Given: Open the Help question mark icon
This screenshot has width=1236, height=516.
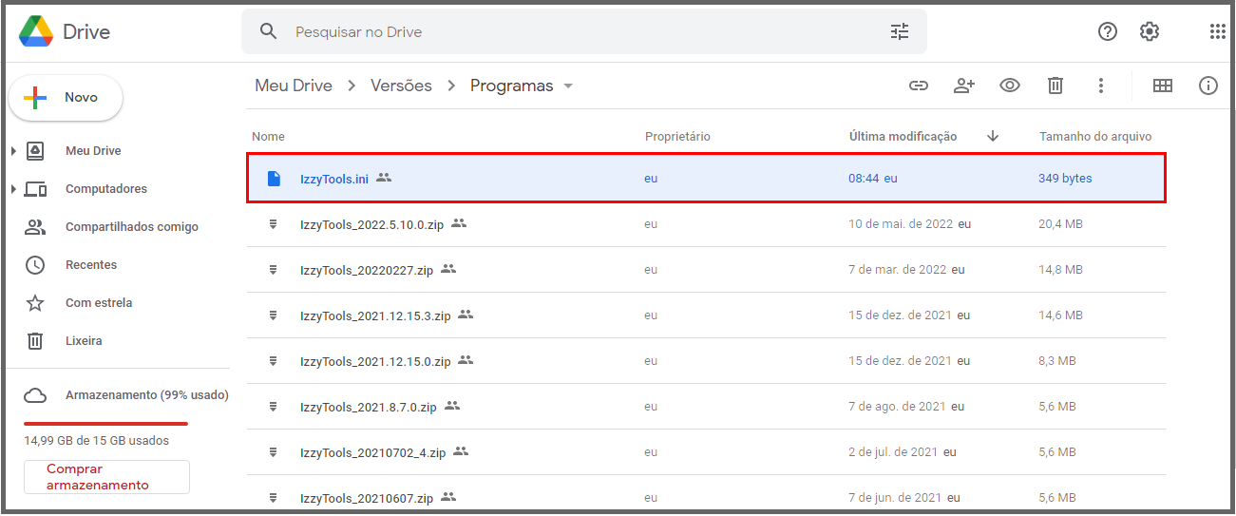Looking at the screenshot, I should (x=1108, y=31).
